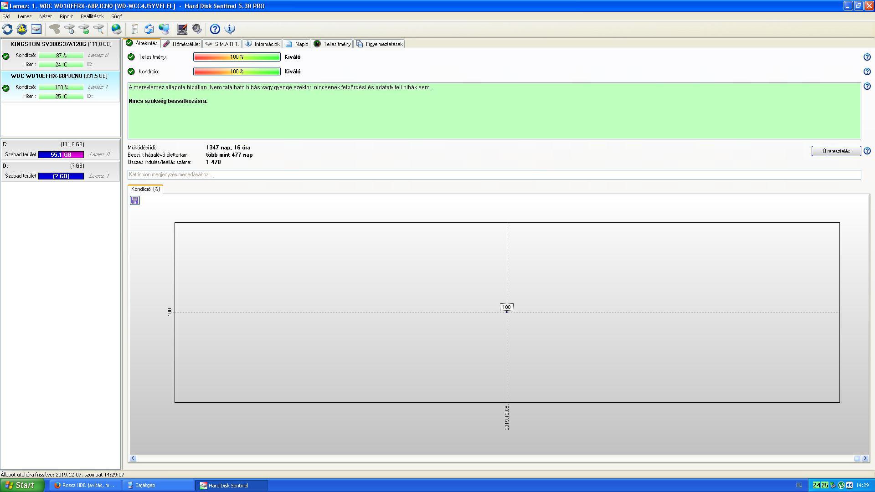Click the speaker sound toolbar icon
Image resolution: width=875 pixels, height=492 pixels.
tap(197, 29)
